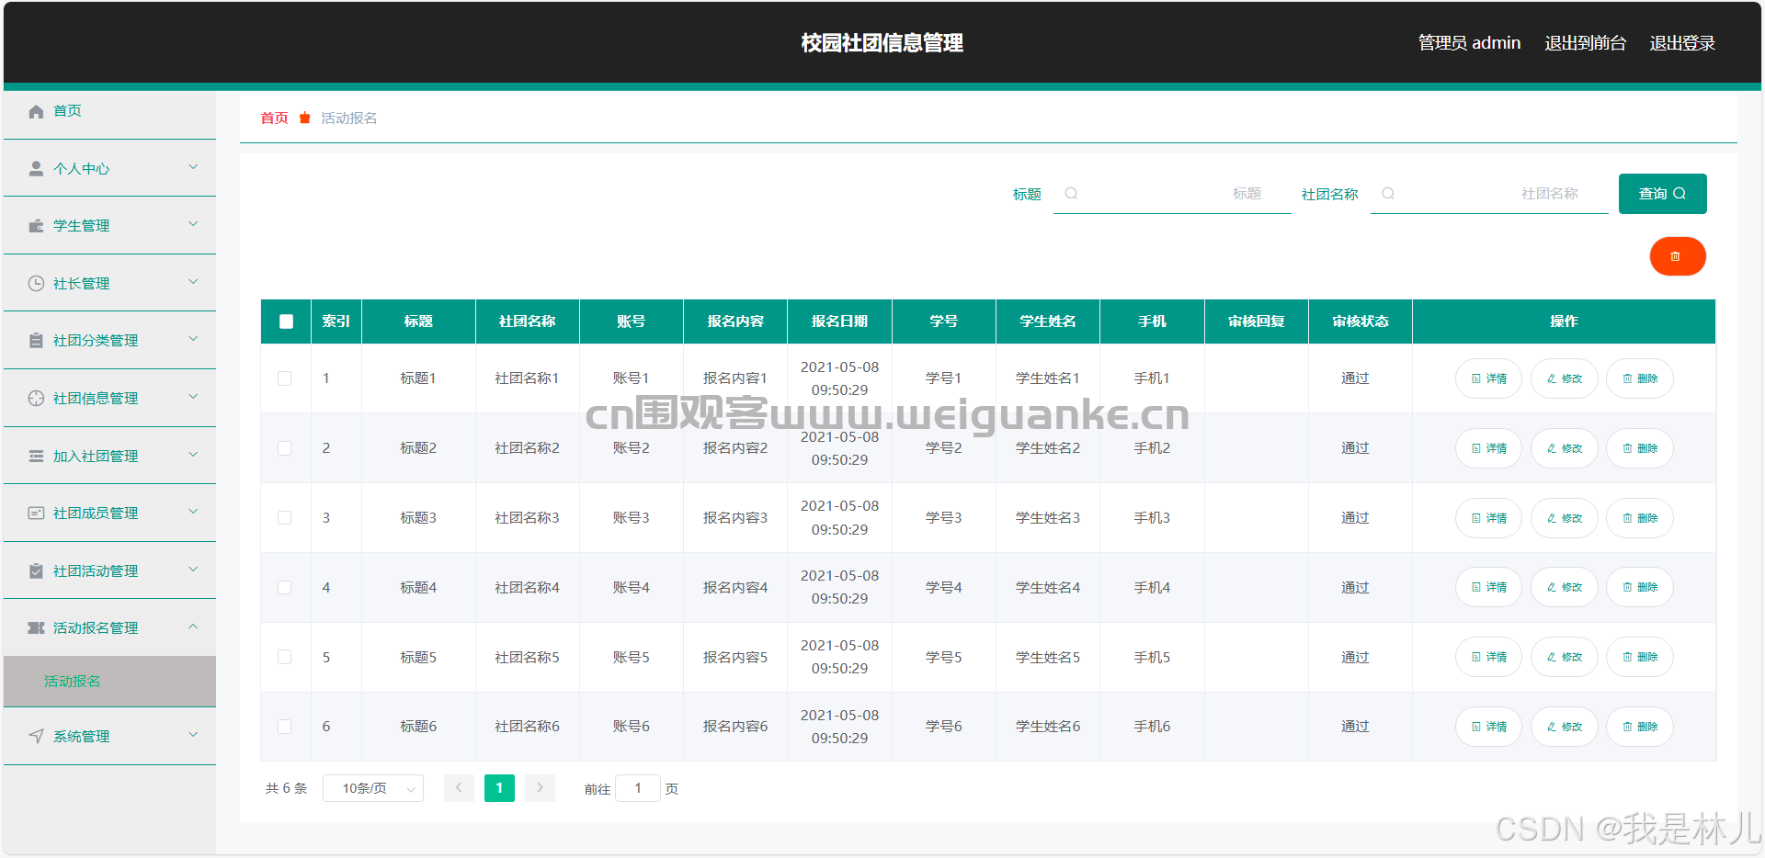Screen dimensions: 1765x858
Task: Click cell 报名内容6 in table
Action: tap(735, 727)
